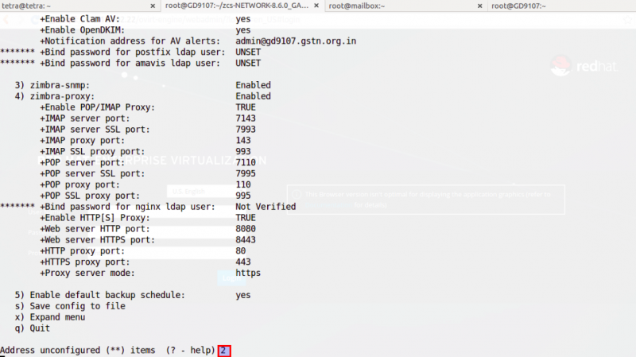Click the POP server port value 7110
This screenshot has width=636, height=357.
coord(246,162)
